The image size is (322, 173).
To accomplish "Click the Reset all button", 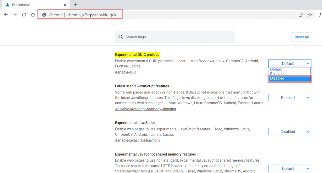I will coord(301,37).
